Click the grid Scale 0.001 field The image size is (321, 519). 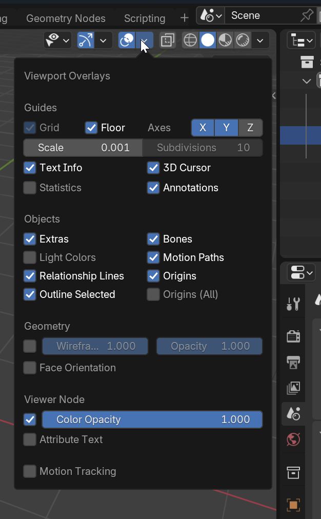83,148
